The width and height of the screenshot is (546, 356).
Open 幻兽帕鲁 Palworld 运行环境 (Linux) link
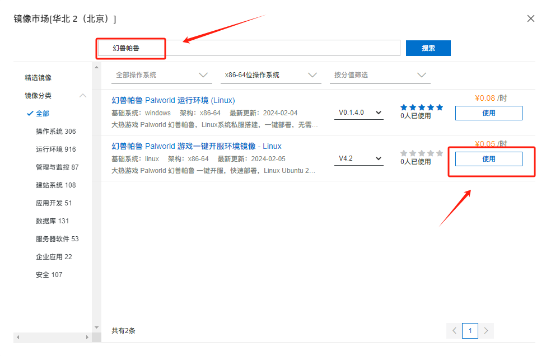coord(173,100)
